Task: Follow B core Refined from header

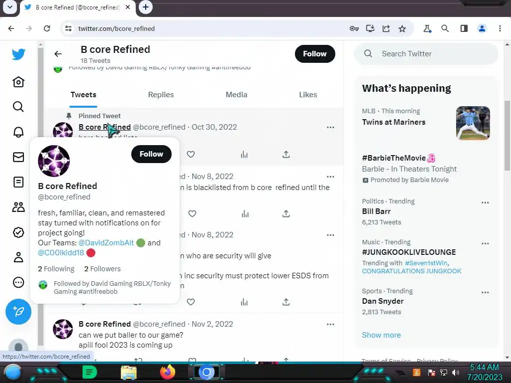Action: pyautogui.click(x=315, y=54)
